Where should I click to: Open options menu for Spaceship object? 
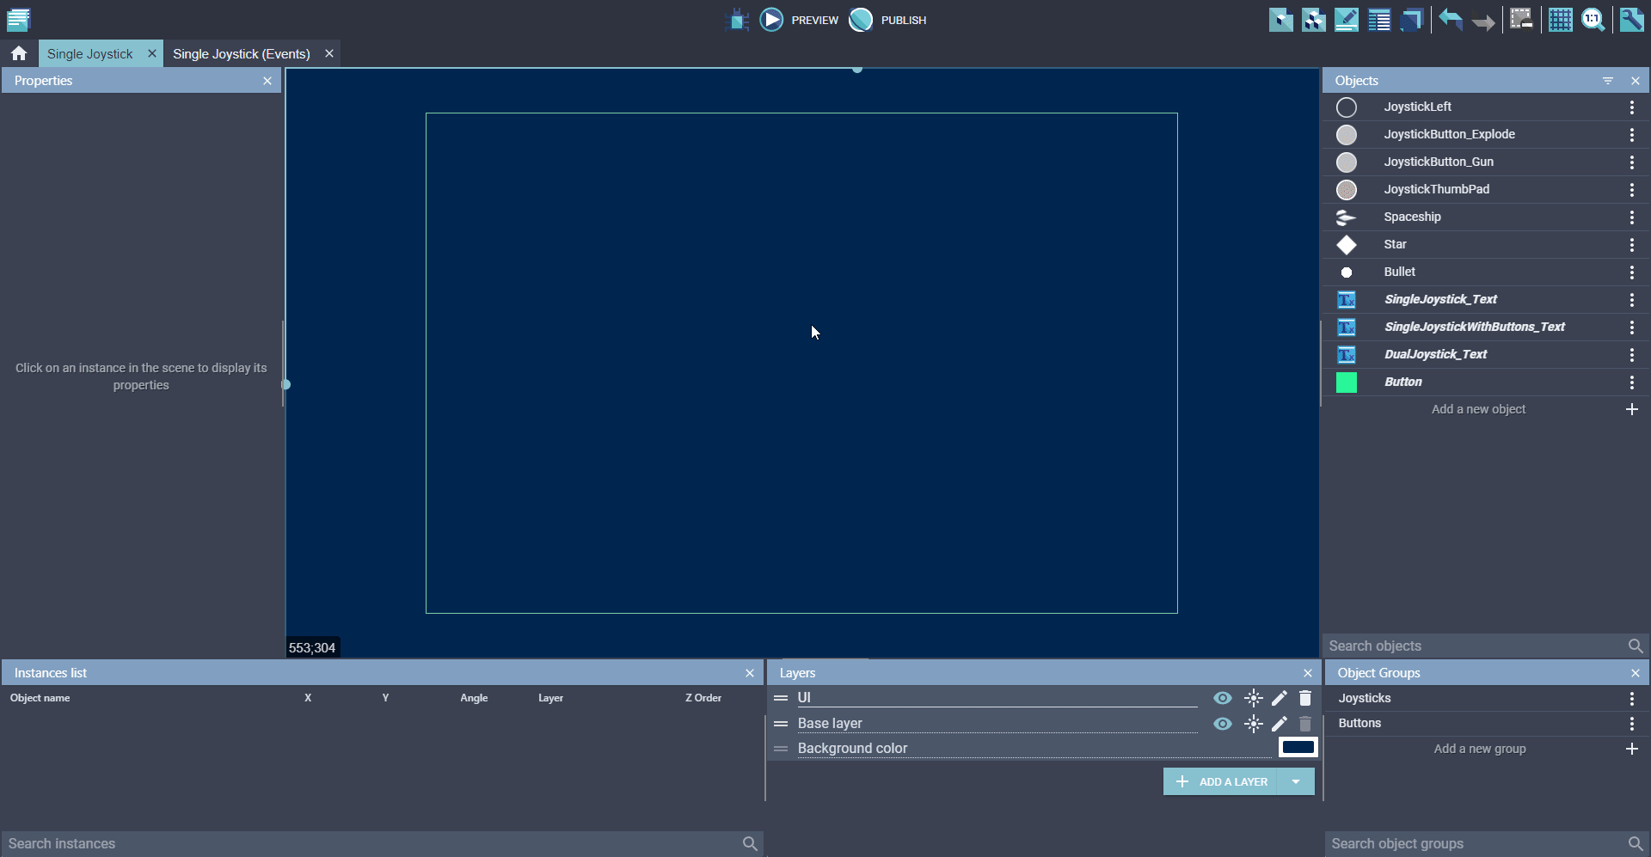[x=1631, y=217]
